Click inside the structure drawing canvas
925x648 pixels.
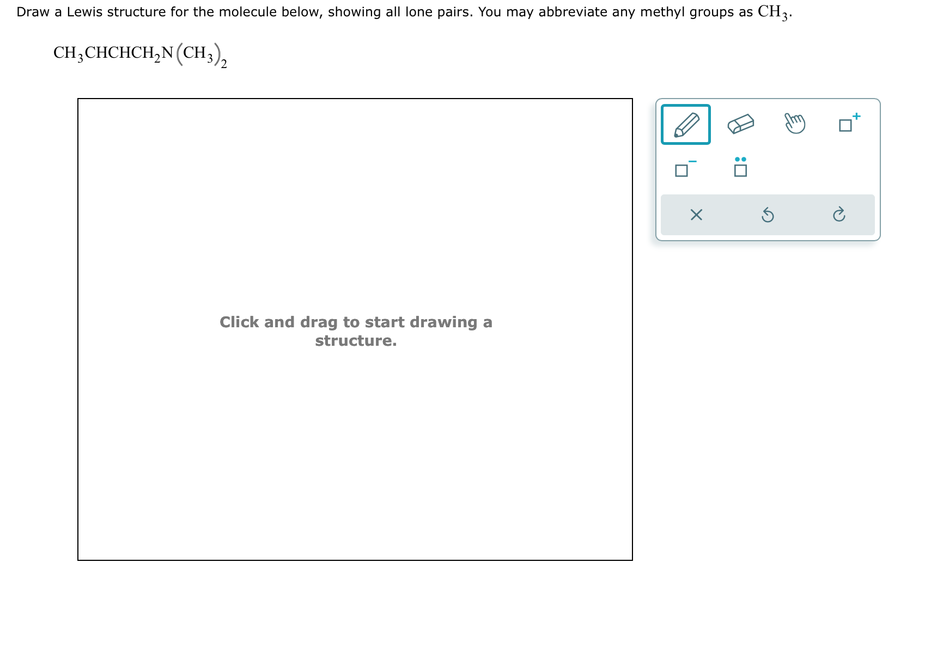click(x=355, y=329)
